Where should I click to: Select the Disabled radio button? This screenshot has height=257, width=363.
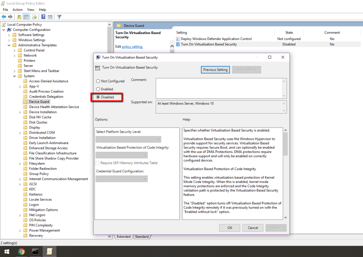click(x=98, y=97)
